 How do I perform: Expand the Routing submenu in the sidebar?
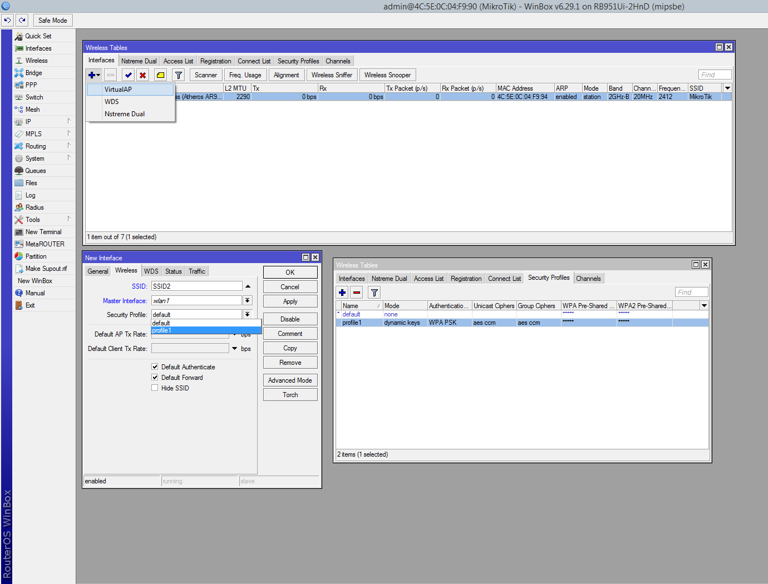point(69,145)
